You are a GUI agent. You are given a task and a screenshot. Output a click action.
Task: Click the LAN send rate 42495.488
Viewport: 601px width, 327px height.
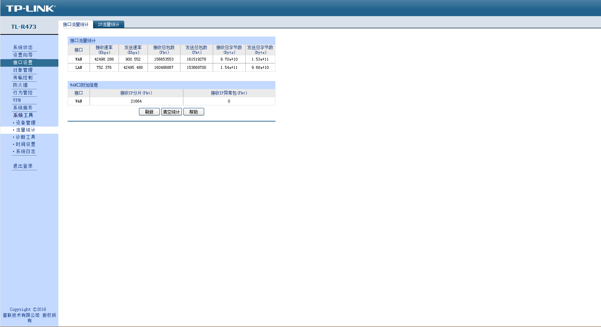(133, 67)
